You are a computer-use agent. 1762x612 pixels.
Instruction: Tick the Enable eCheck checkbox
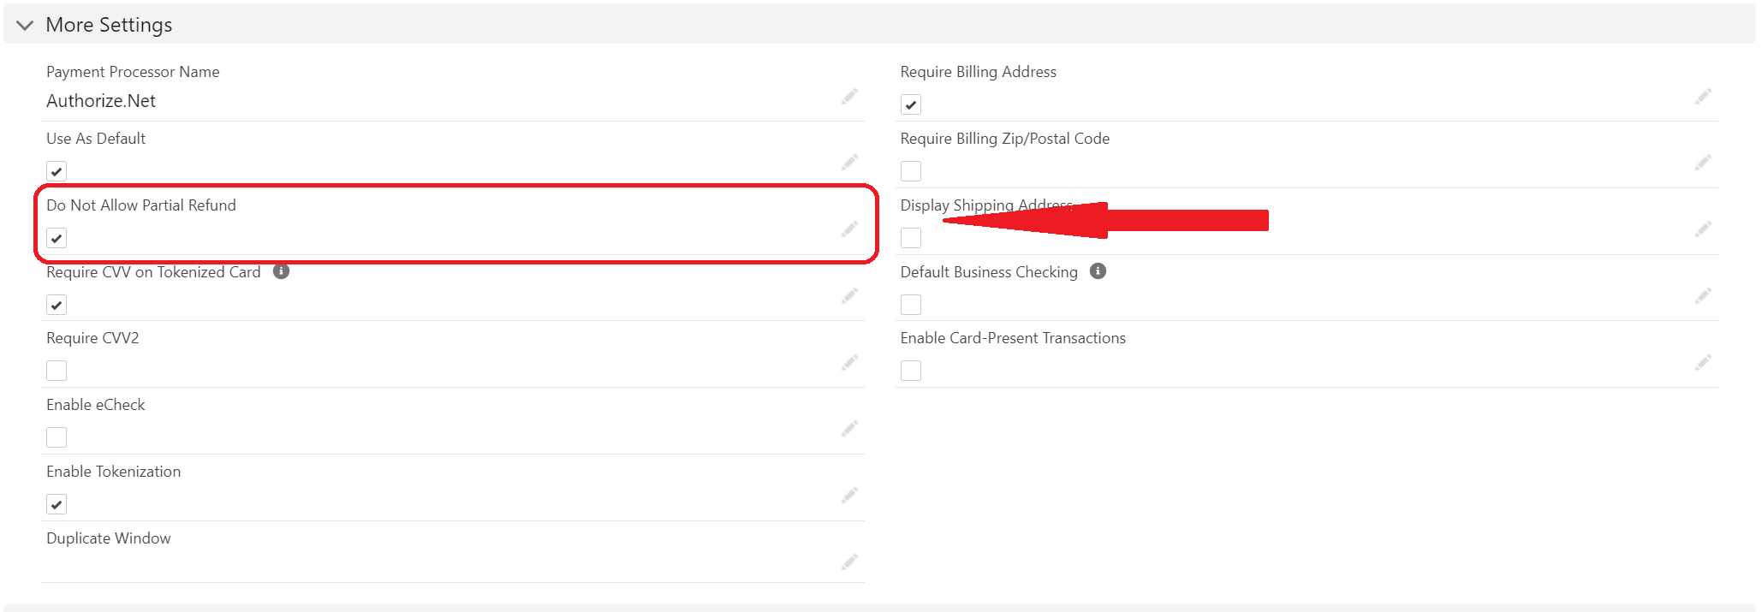tap(57, 437)
